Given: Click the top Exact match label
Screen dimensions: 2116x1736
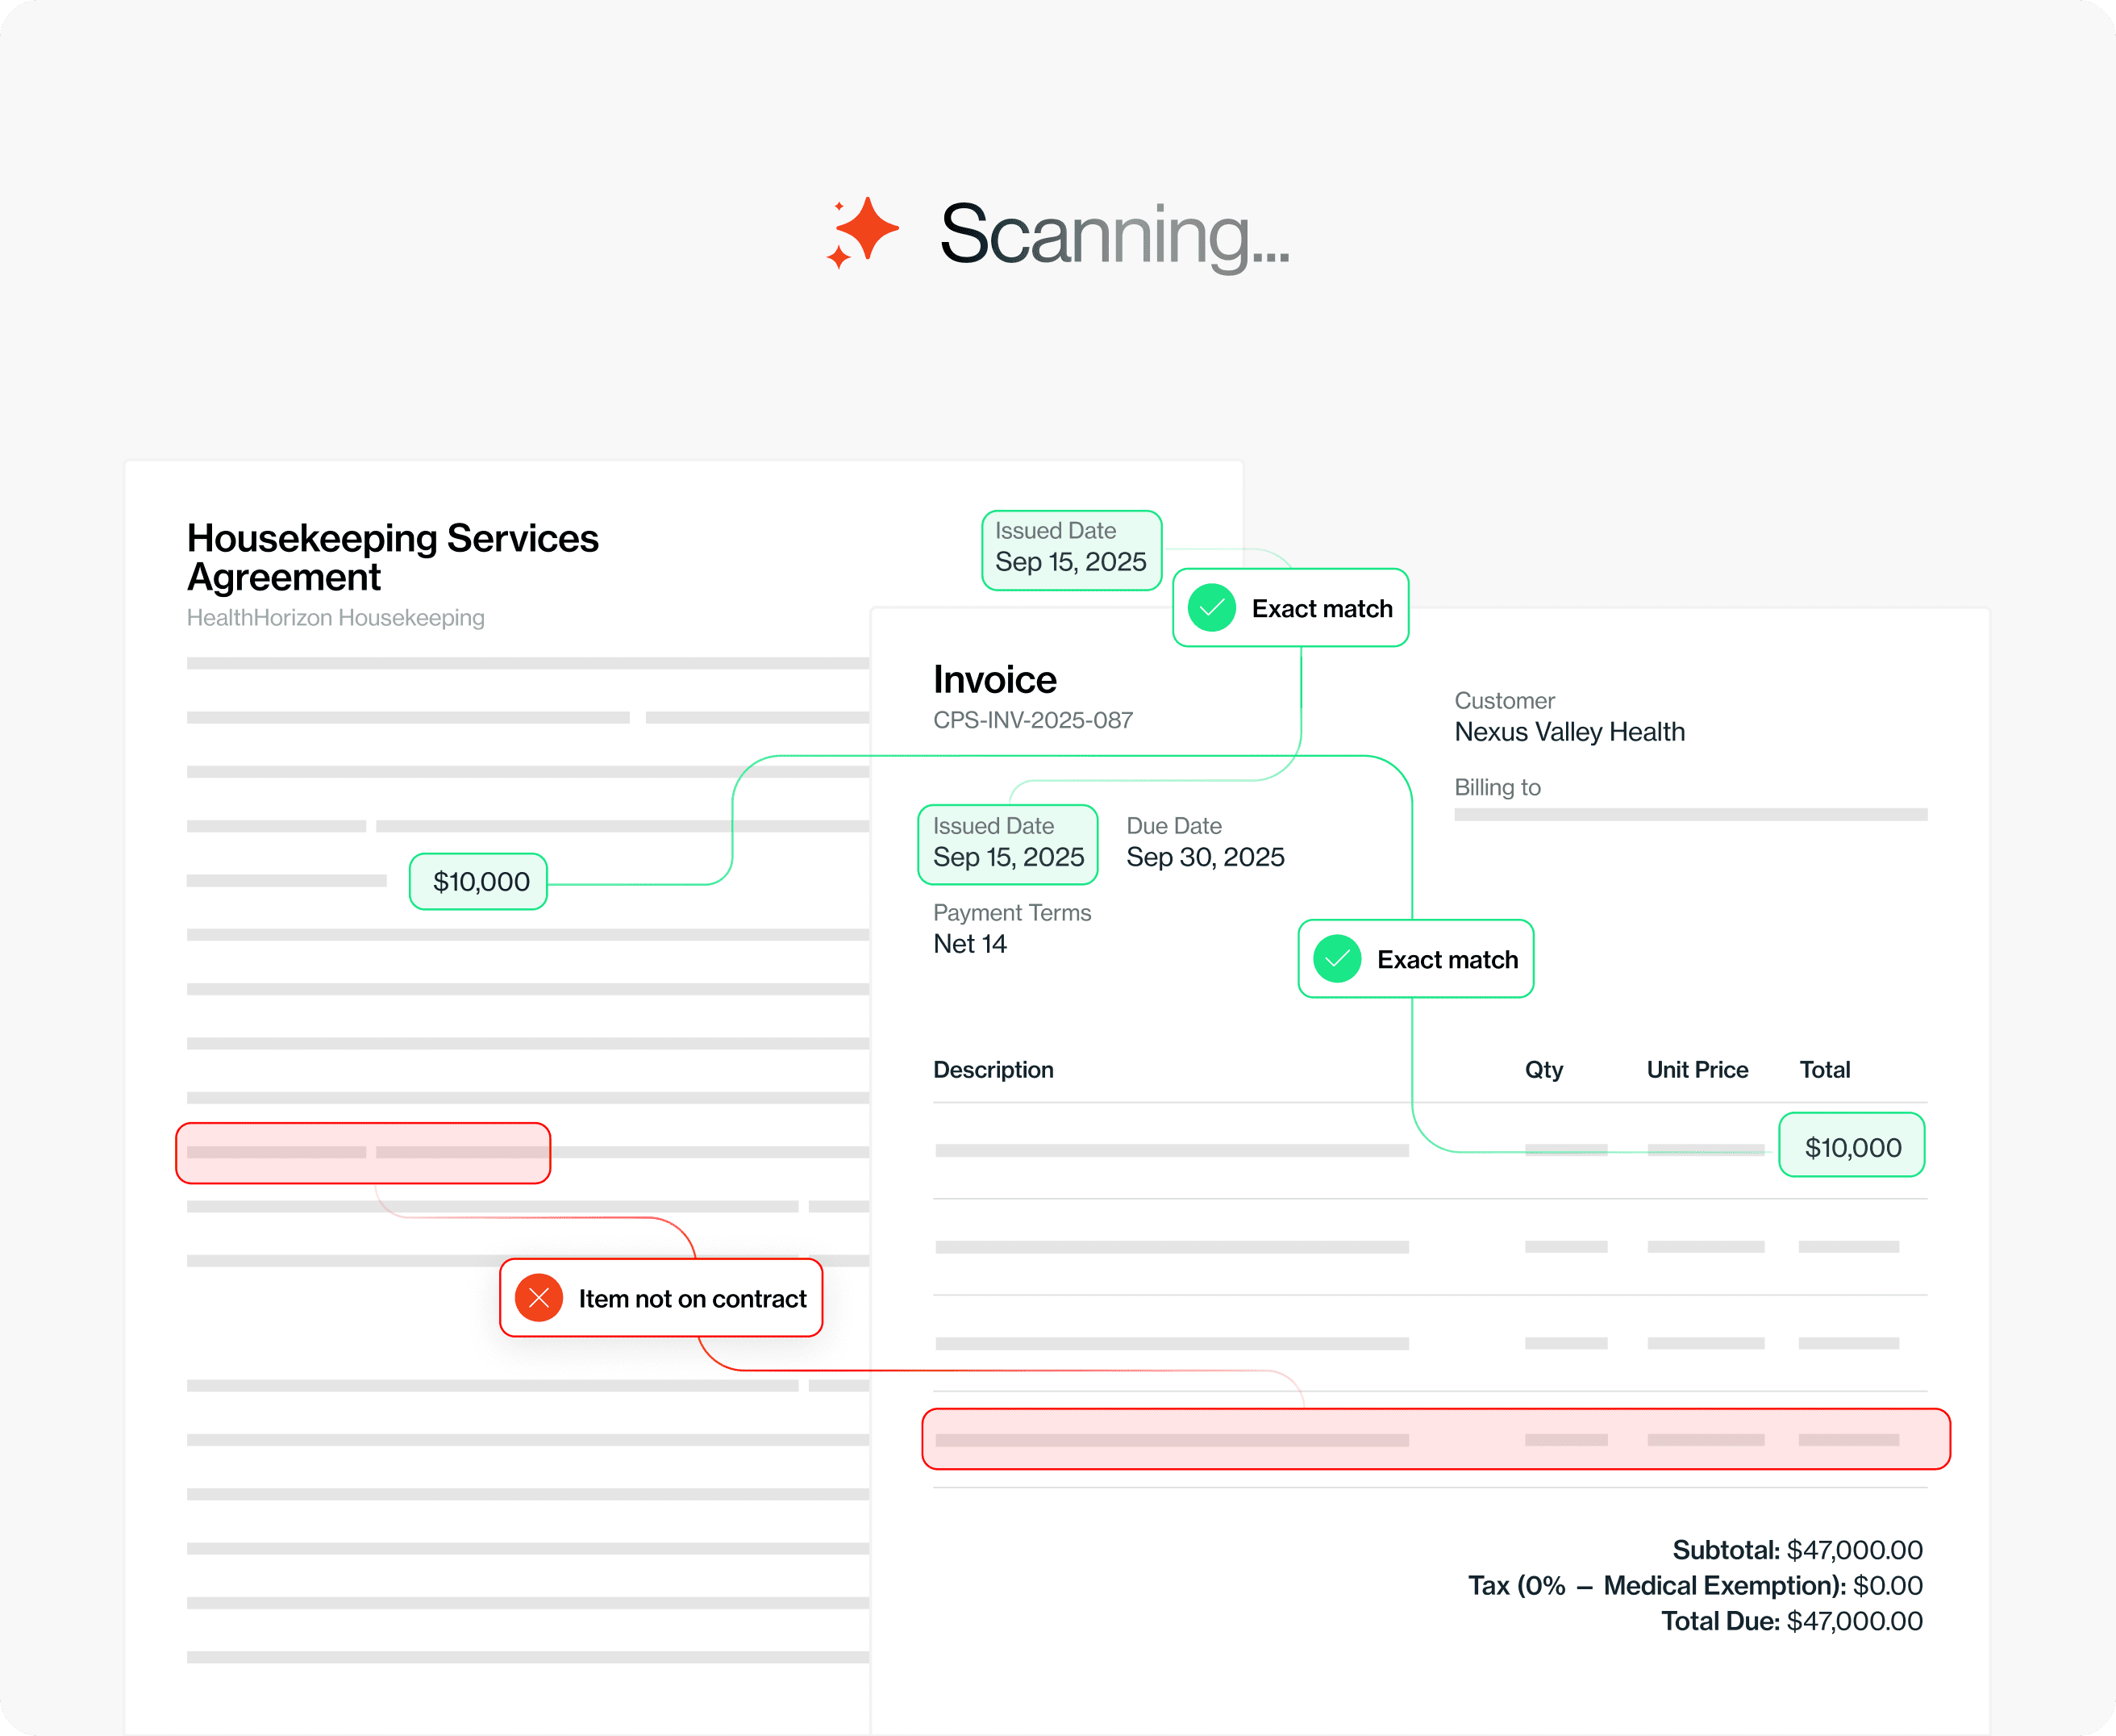Looking at the screenshot, I should (x=1322, y=609).
